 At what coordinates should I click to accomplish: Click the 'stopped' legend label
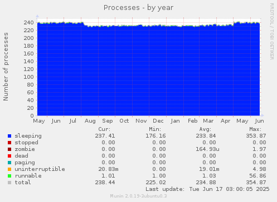pyautogui.click(x=26, y=143)
